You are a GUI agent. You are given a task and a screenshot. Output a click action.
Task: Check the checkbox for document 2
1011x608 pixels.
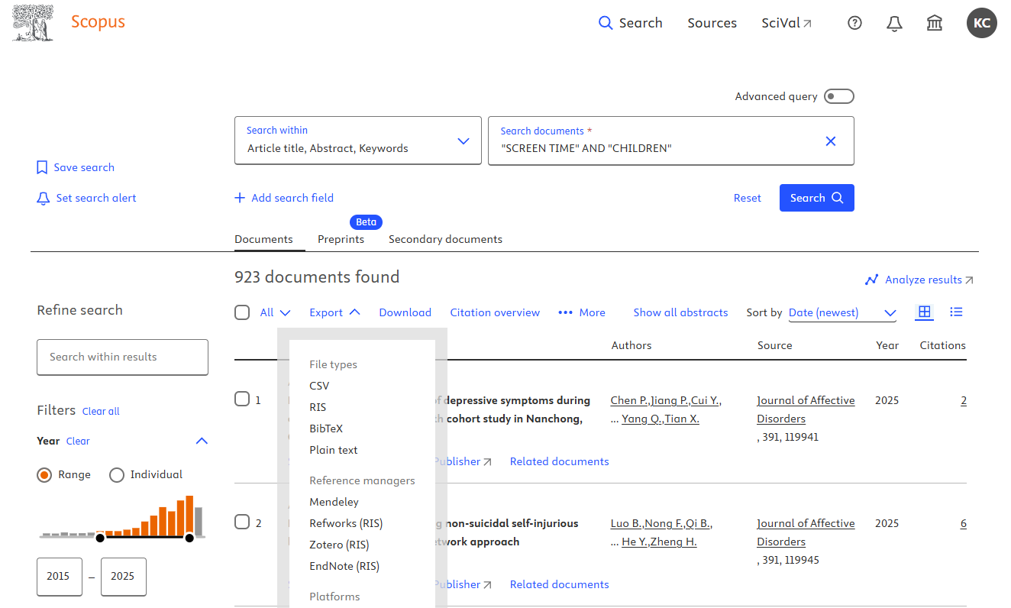[x=242, y=522]
